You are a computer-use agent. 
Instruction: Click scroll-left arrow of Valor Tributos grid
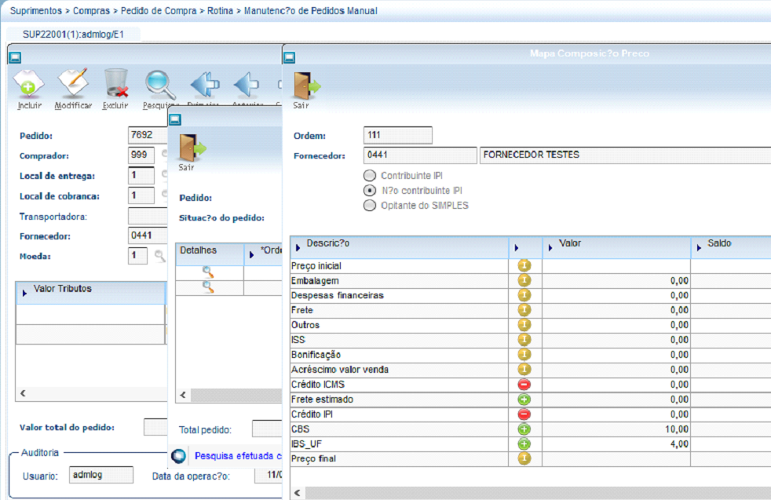pyautogui.click(x=23, y=393)
